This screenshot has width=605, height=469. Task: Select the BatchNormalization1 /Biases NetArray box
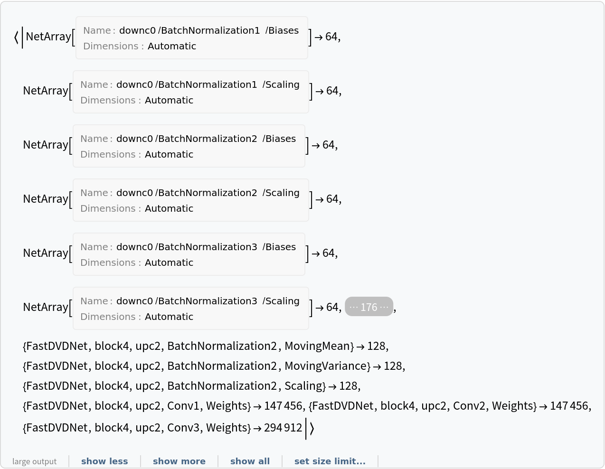[x=191, y=38]
